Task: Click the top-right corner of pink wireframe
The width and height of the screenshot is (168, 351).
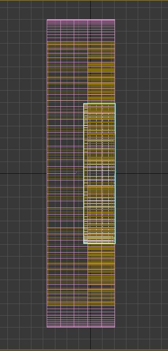Action: 115,20
